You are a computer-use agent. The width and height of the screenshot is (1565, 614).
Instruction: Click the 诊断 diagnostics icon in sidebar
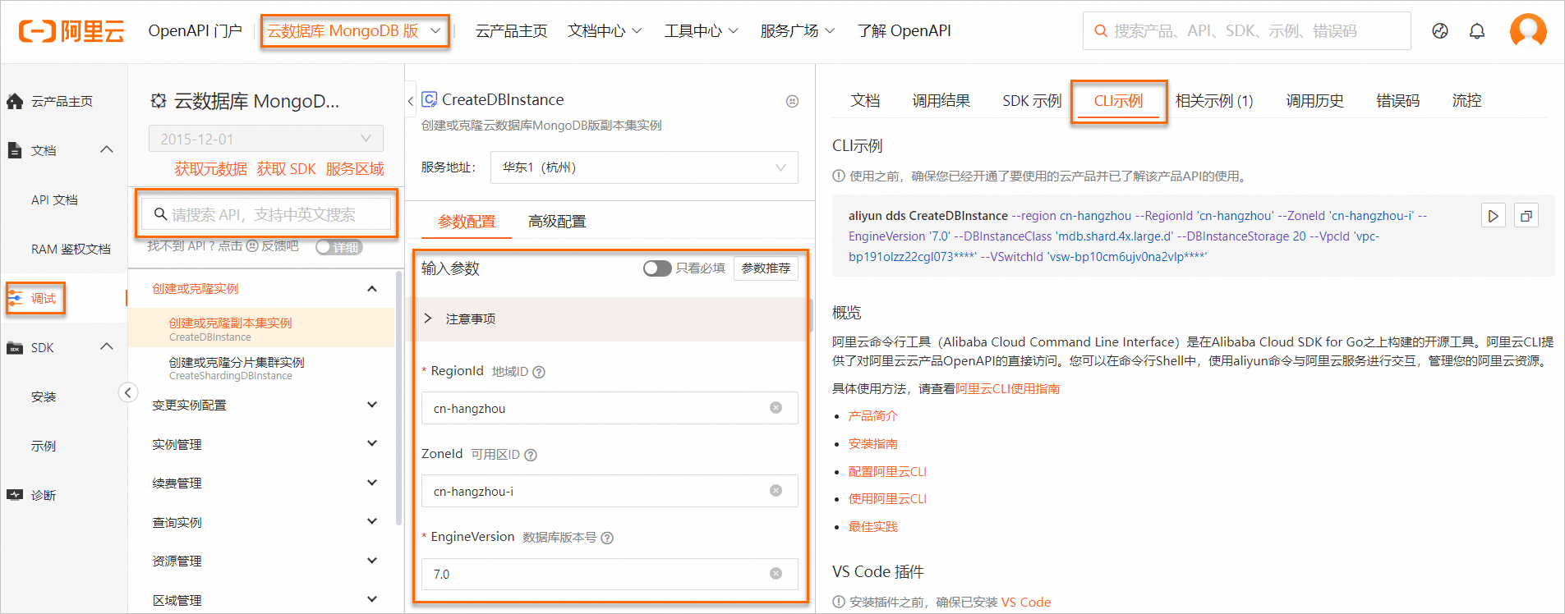tap(15, 495)
